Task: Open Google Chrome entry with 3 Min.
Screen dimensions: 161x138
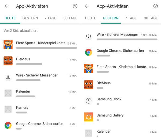Action: point(40,125)
